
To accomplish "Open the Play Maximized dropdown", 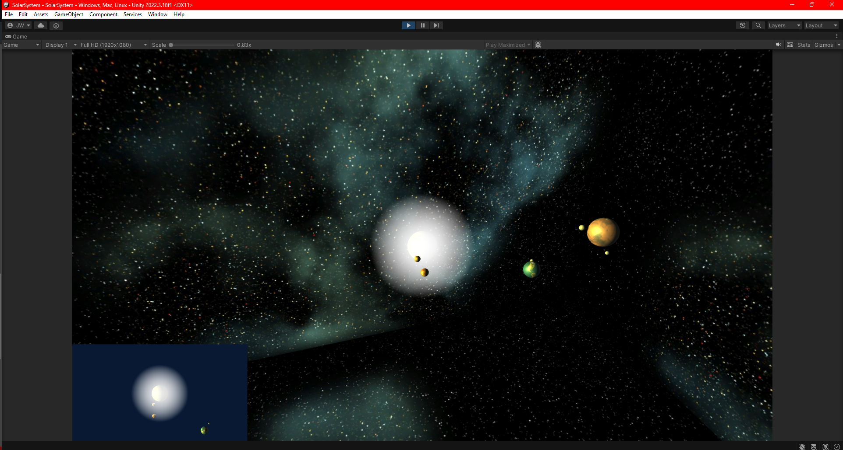I will click(508, 45).
